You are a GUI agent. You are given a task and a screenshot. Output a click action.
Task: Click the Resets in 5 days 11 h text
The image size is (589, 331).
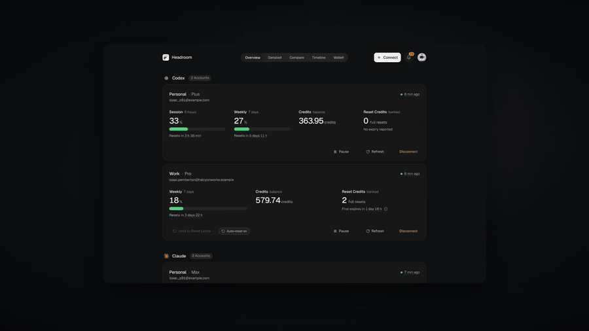[251, 136]
